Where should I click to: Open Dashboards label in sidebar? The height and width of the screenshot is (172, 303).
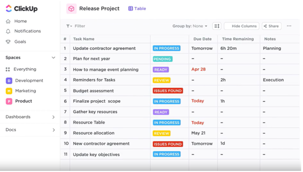[18, 117]
